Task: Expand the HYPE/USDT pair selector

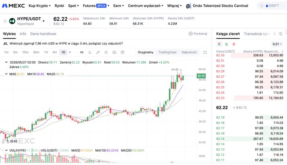Action: [x=43, y=21]
